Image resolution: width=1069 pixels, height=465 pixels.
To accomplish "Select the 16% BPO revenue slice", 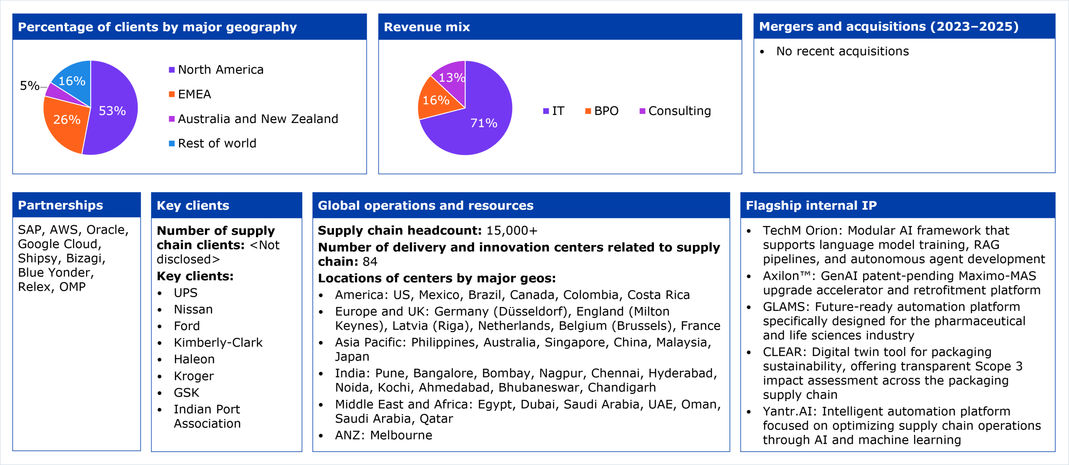I will [436, 100].
